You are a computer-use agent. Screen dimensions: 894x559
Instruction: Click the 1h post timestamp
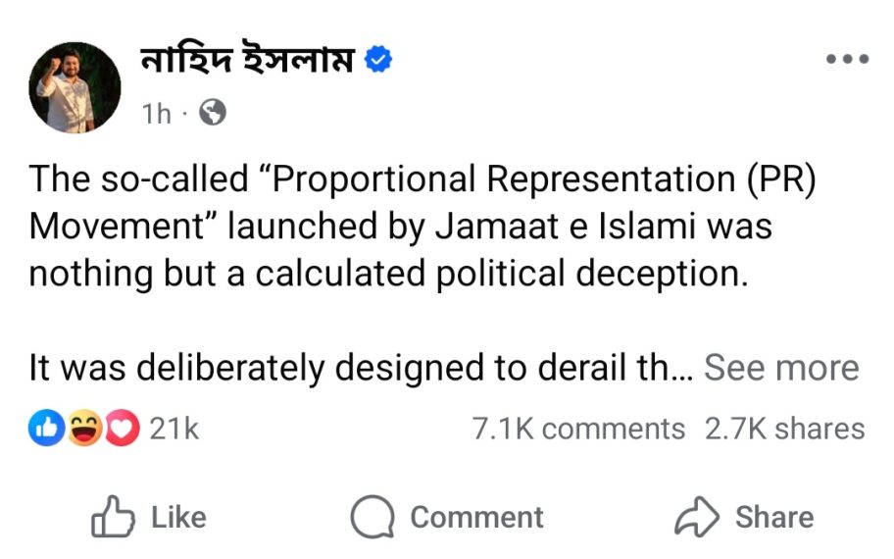pyautogui.click(x=157, y=115)
